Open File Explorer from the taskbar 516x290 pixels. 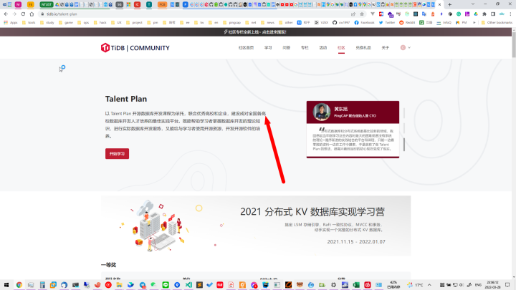pos(119,285)
